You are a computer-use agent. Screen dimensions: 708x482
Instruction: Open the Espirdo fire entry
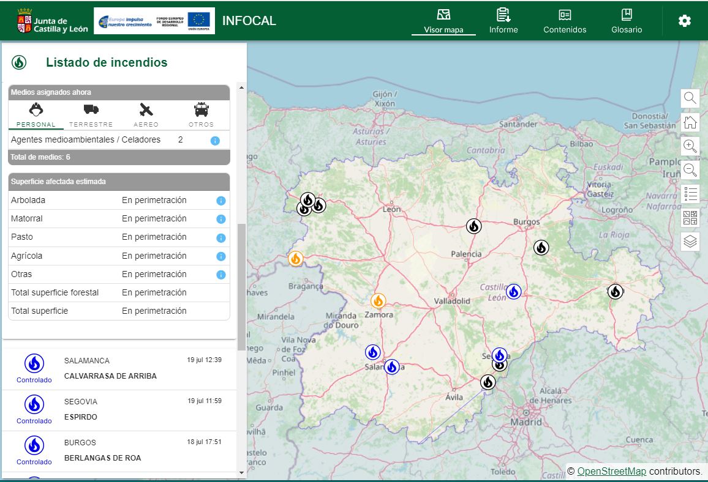point(119,410)
